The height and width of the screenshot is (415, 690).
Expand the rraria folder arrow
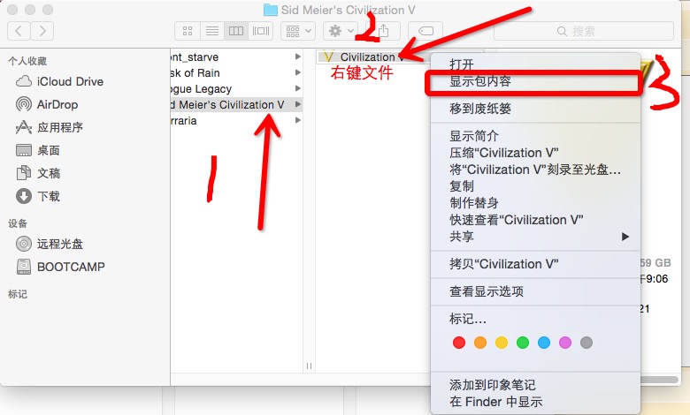298,120
